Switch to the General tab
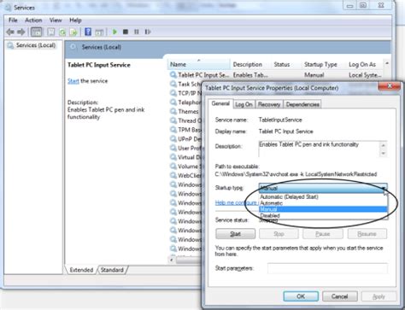The width and height of the screenshot is (405, 310). (x=220, y=103)
